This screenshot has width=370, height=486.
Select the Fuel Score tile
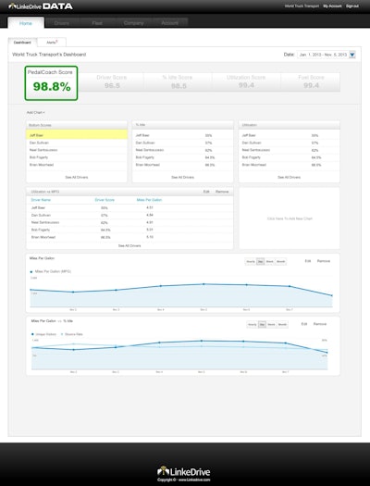tap(311, 81)
